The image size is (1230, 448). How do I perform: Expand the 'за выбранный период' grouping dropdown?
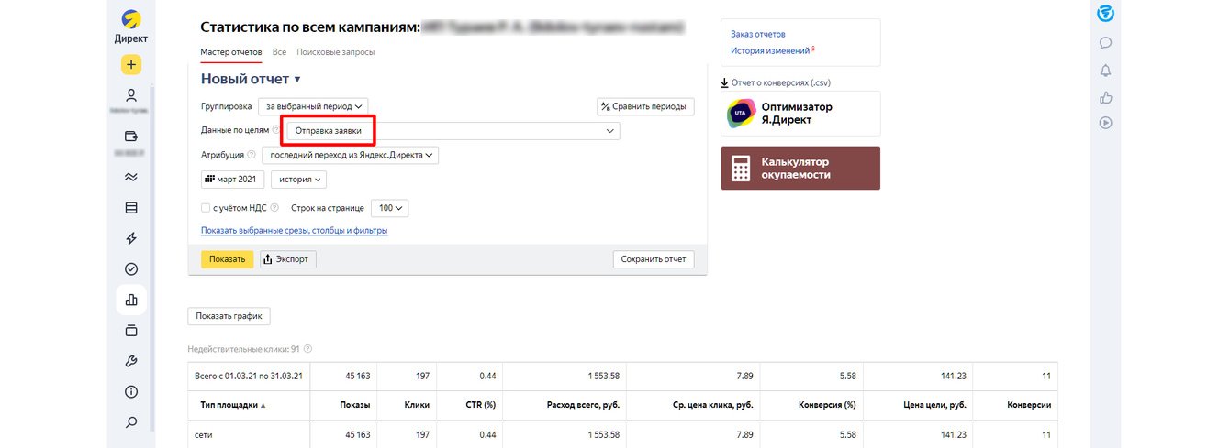[313, 106]
